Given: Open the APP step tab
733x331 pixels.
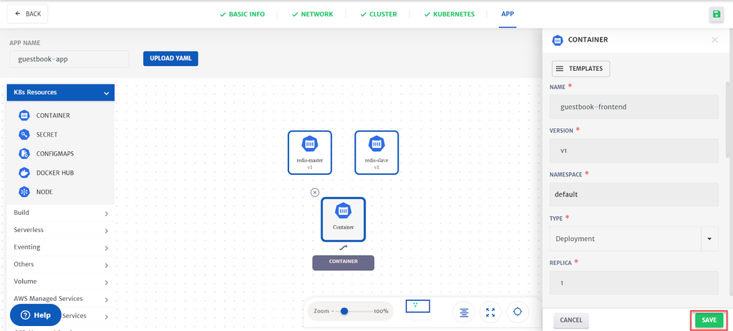Looking at the screenshot, I should (x=508, y=14).
